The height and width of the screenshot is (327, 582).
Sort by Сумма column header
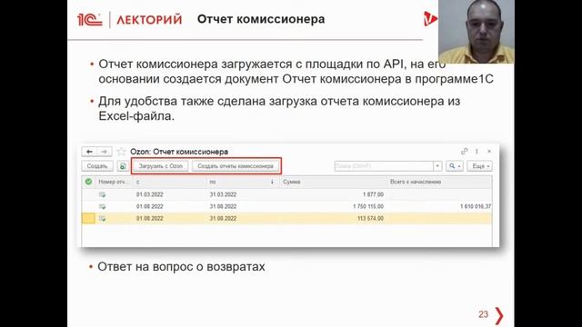(x=333, y=182)
